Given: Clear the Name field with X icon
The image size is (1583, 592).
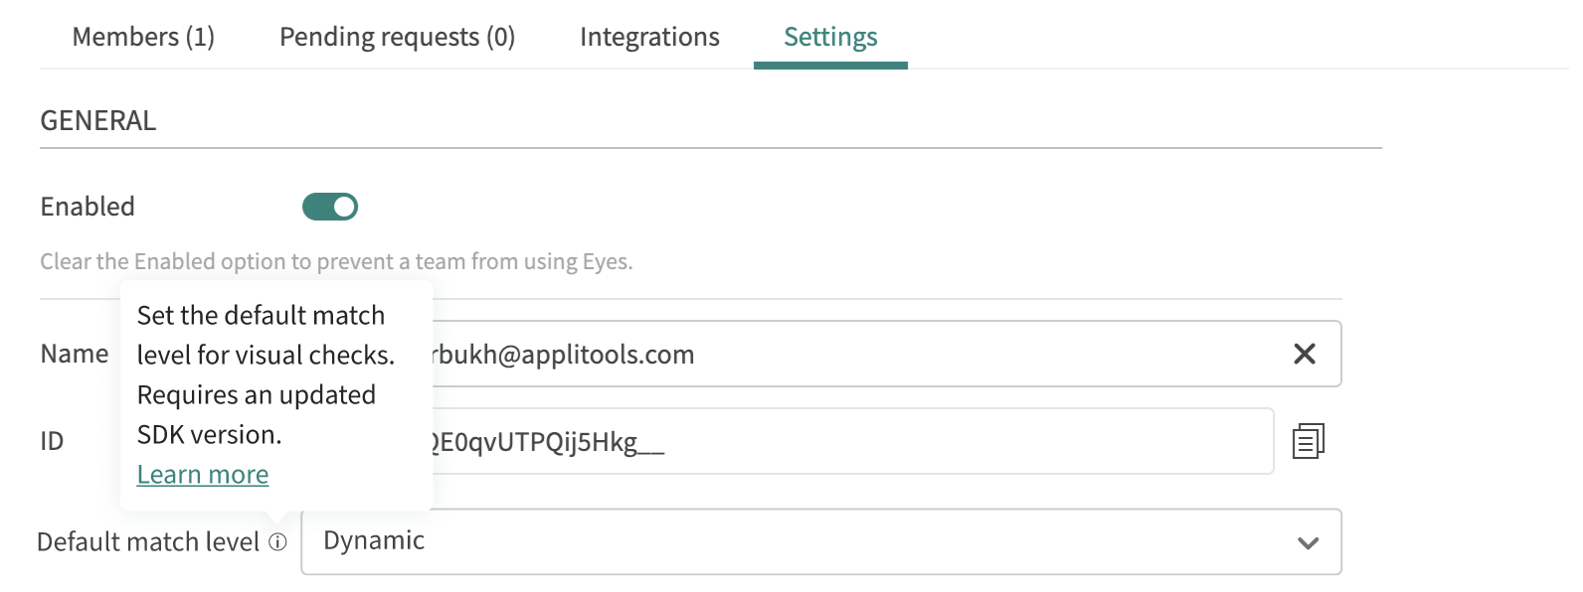Looking at the screenshot, I should click(1305, 354).
